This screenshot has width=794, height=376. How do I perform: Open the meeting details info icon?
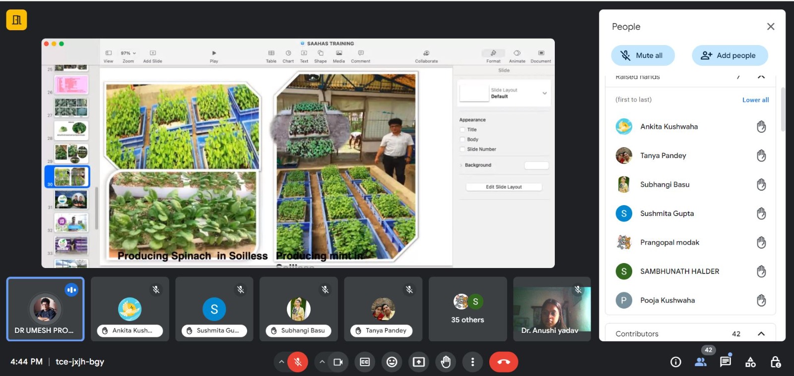point(675,362)
